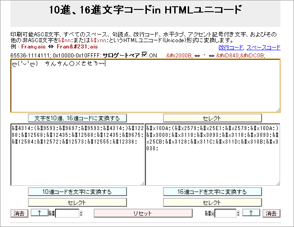
Task: Click resize grip of top textarea
Action: (278, 110)
